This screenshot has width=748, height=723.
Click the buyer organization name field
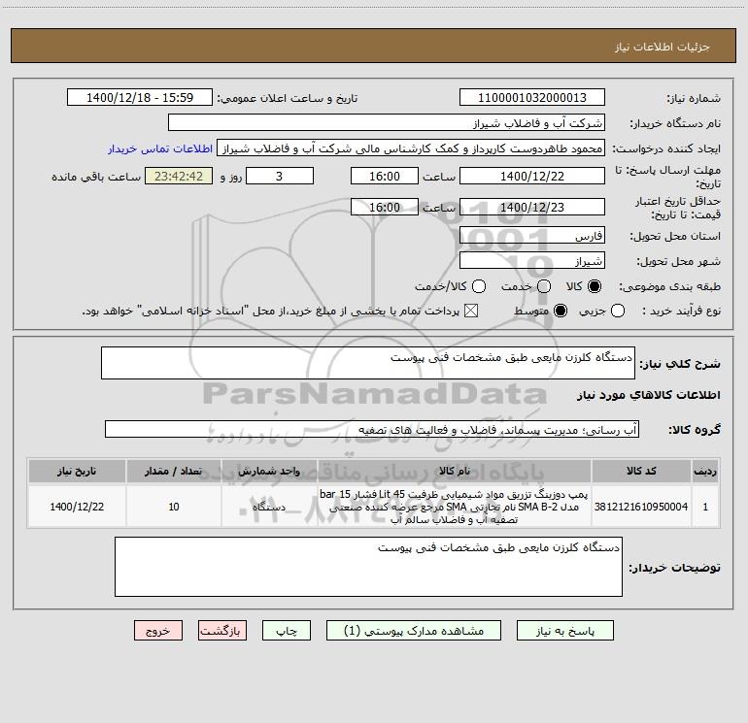pyautogui.click(x=387, y=123)
